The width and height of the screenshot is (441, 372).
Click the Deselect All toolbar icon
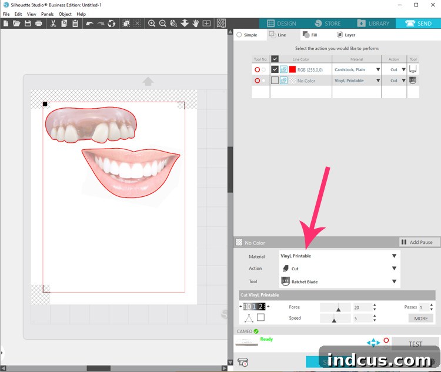coord(137,24)
